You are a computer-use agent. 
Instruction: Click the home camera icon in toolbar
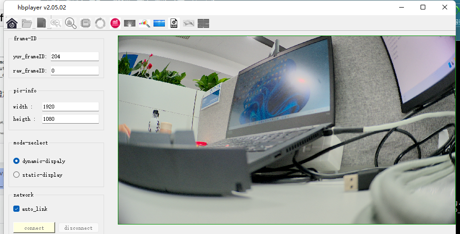12,23
